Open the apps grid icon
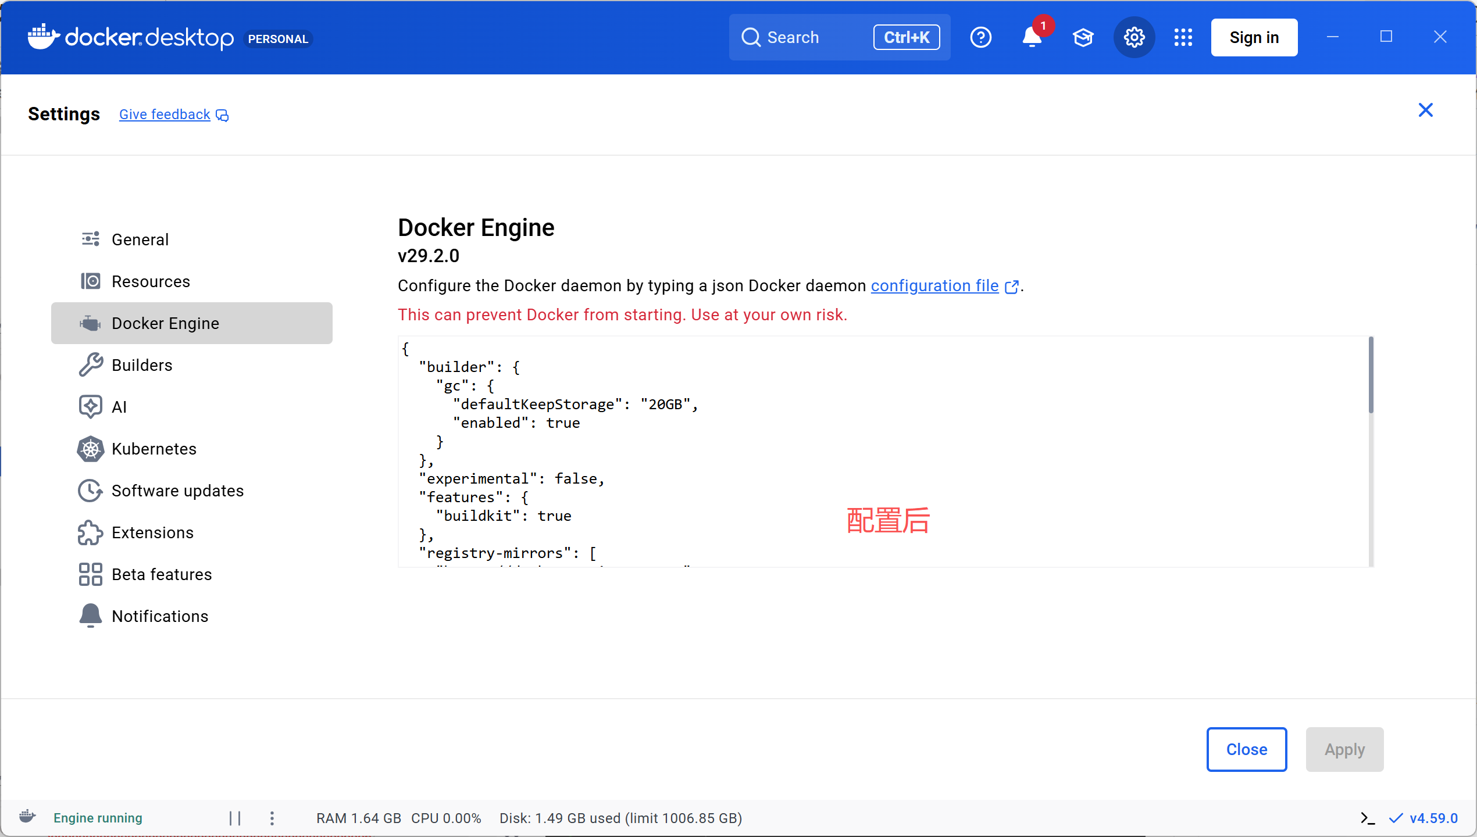 (x=1183, y=38)
